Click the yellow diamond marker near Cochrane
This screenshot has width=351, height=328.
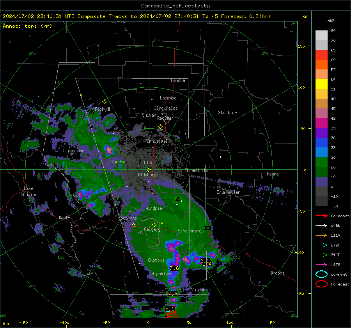133,225
